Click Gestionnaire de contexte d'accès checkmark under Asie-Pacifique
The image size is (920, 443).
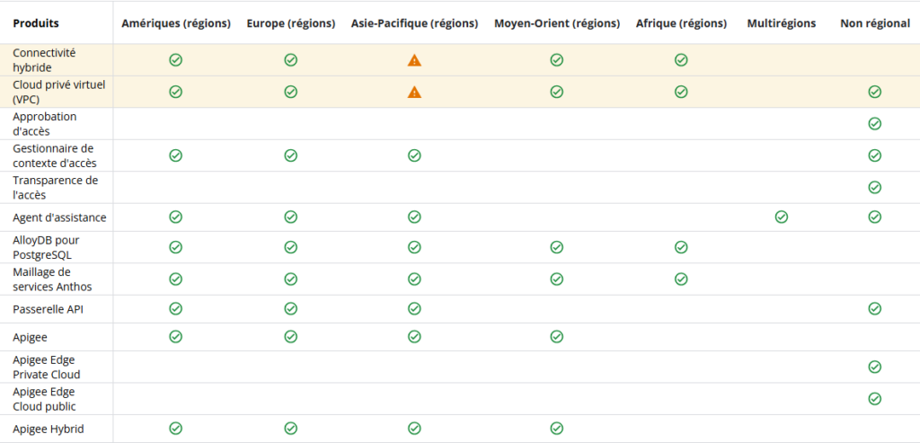coord(414,155)
